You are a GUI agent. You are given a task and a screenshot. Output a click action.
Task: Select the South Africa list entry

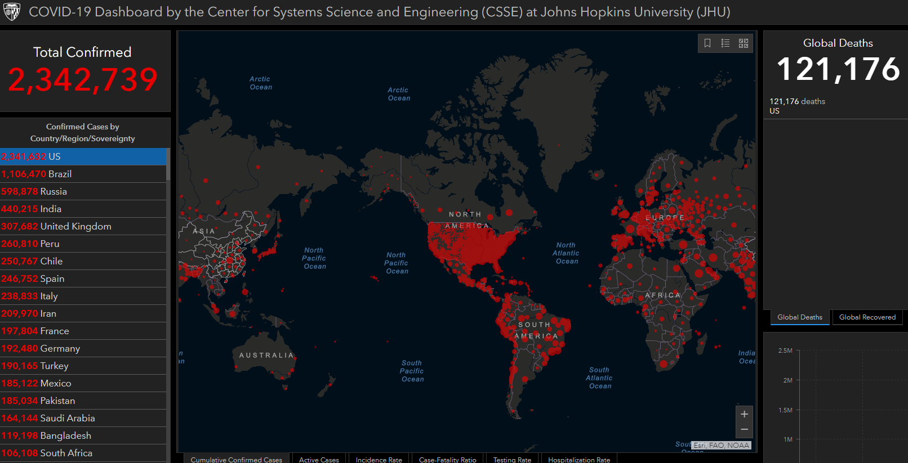click(x=83, y=453)
